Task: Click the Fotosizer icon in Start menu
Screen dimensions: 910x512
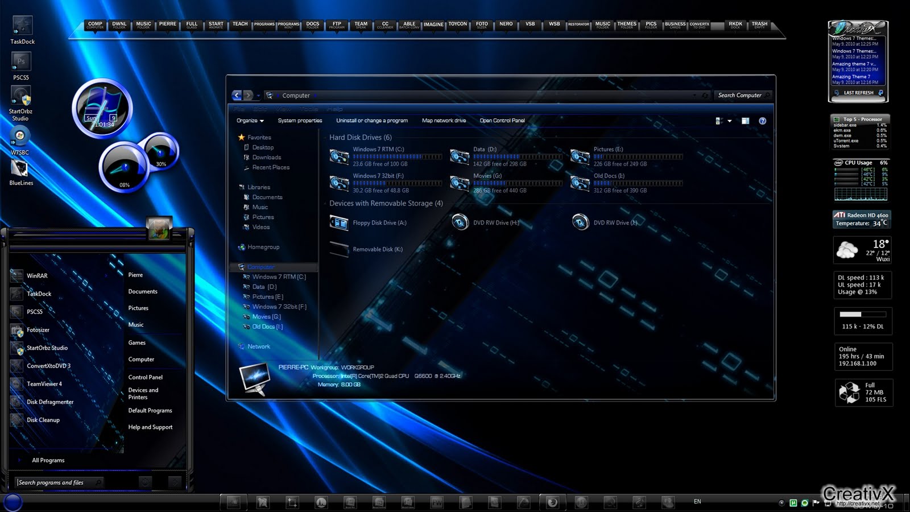Action: [17, 330]
